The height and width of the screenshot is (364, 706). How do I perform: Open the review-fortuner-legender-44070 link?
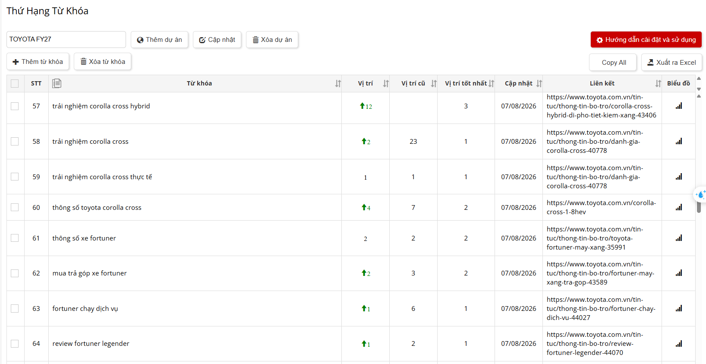pyautogui.click(x=595, y=344)
